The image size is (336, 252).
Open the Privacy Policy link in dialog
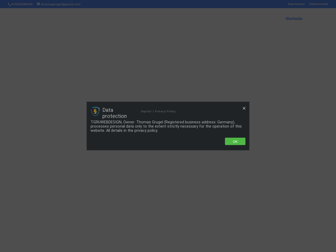click(x=165, y=112)
